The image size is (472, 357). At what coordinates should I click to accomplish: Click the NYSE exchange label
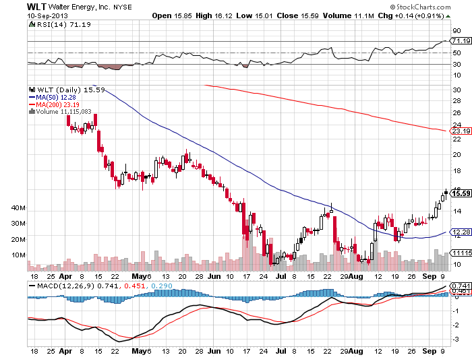(123, 7)
